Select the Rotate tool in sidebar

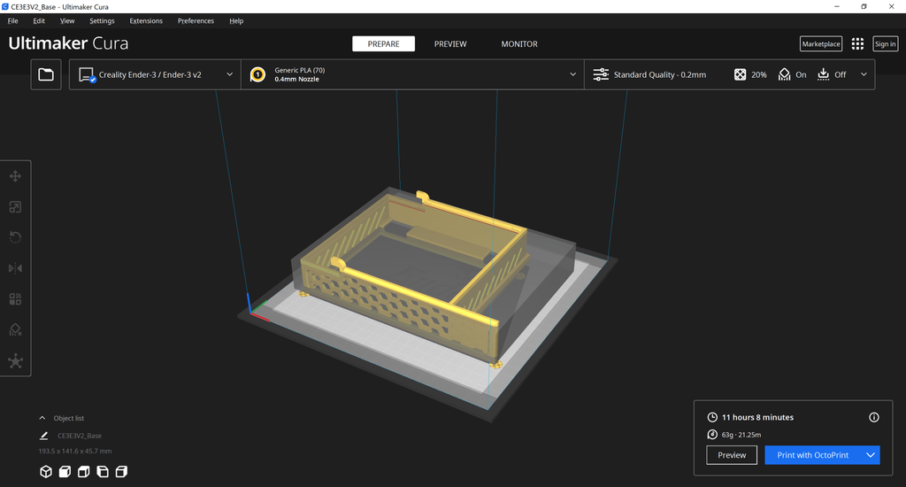[x=16, y=237]
